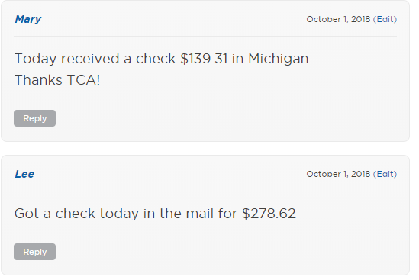The height and width of the screenshot is (280, 419).
Task: Open Mary's commenter profile name link
Action: [x=27, y=20]
